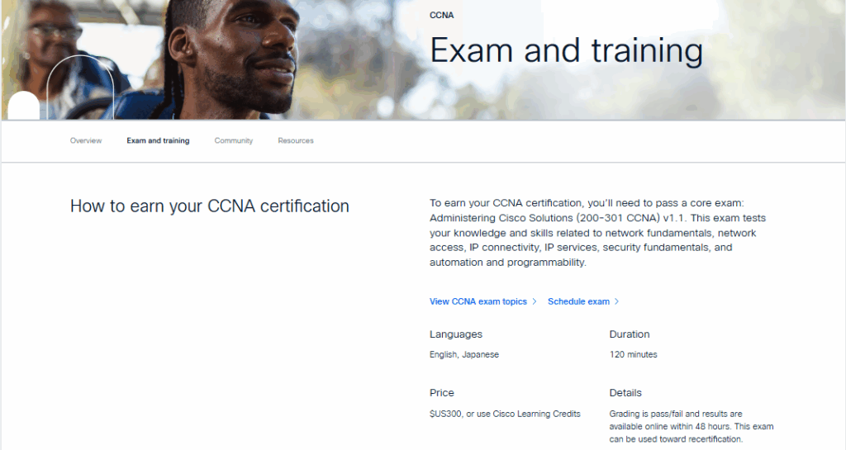This screenshot has height=450, width=846.
Task: Select the Exam and training tab
Action: pyautogui.click(x=158, y=141)
